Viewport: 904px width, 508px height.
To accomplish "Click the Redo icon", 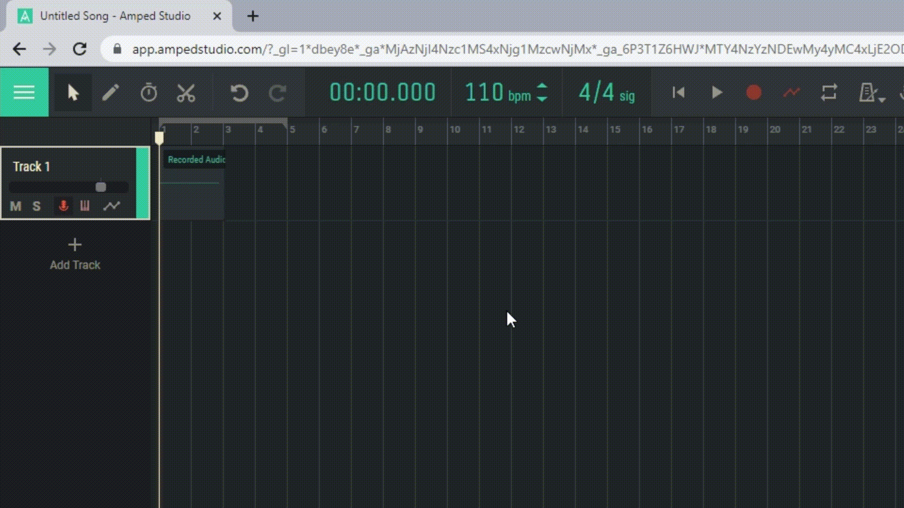I will point(277,92).
